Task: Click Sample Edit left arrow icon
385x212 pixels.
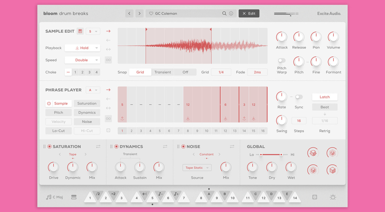Action: tap(108, 40)
